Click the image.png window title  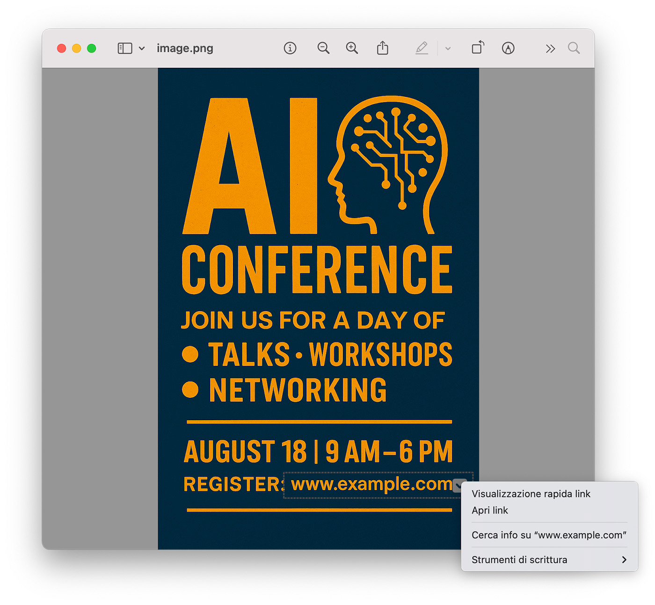(x=185, y=48)
